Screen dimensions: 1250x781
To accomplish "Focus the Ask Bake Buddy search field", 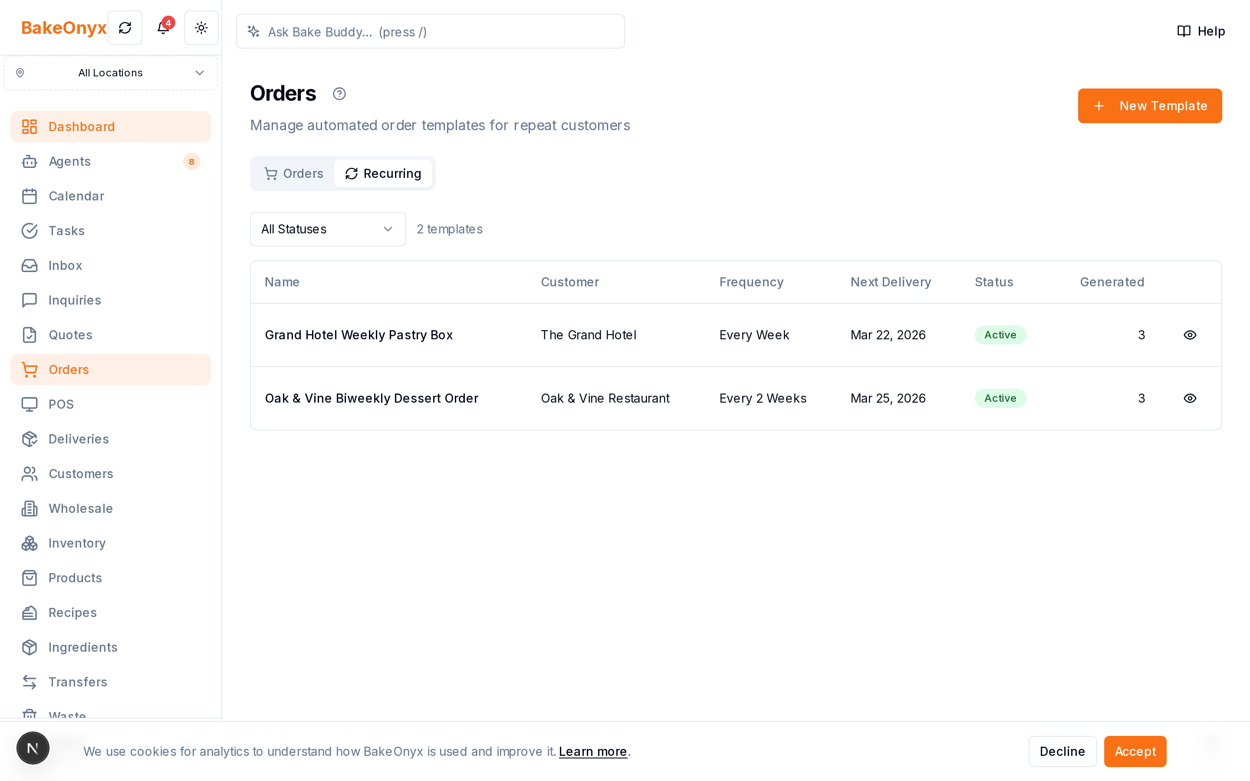I will click(x=430, y=32).
